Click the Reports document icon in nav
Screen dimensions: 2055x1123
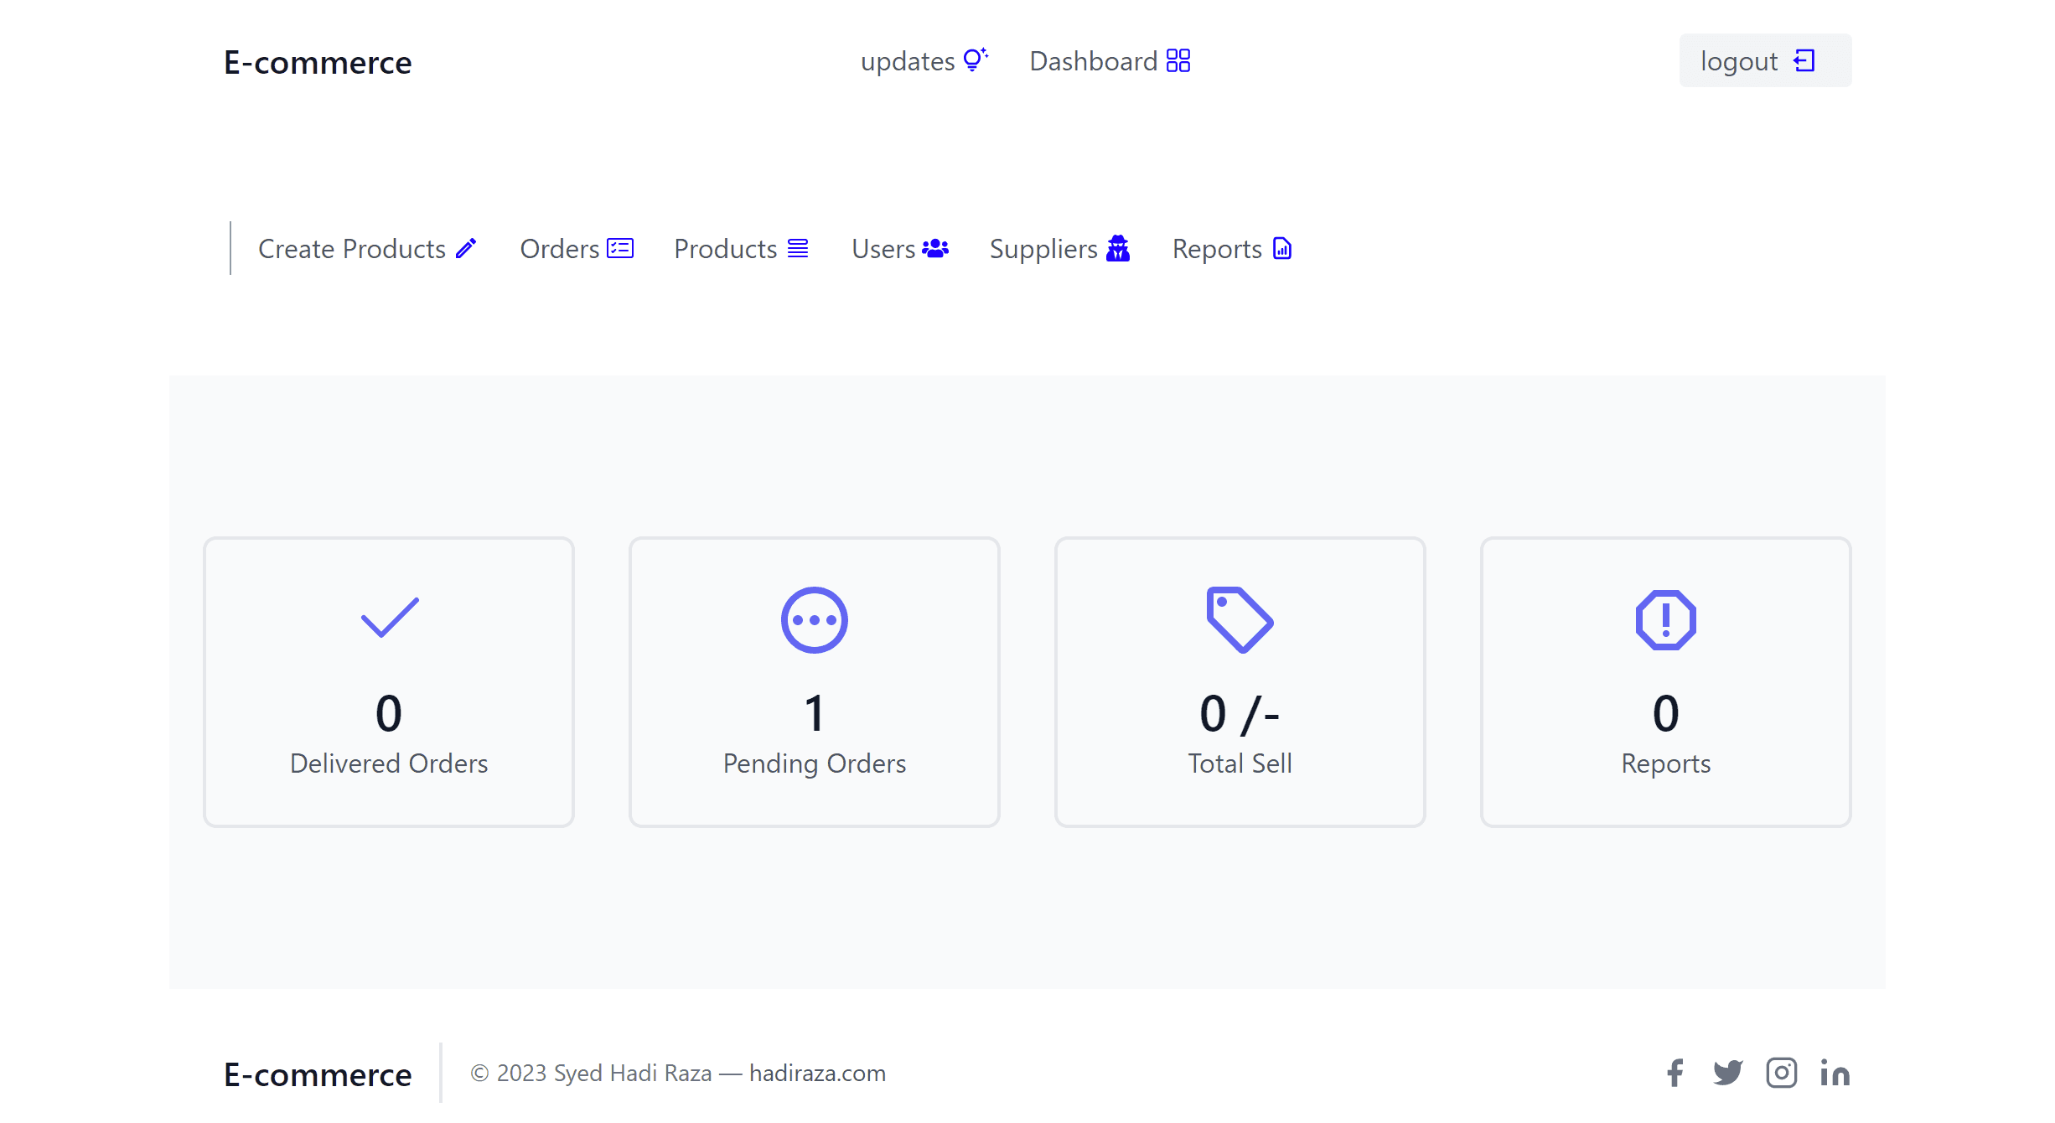tap(1282, 249)
